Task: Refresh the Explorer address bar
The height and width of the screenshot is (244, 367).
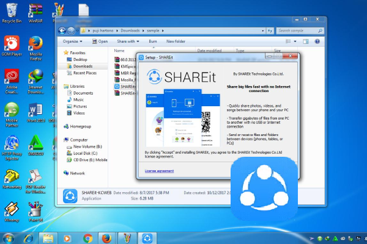Action: pos(270,30)
